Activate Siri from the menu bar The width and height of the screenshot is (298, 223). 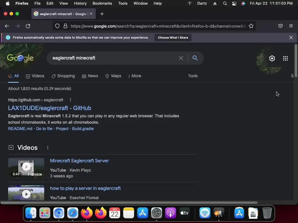[x=243, y=3]
